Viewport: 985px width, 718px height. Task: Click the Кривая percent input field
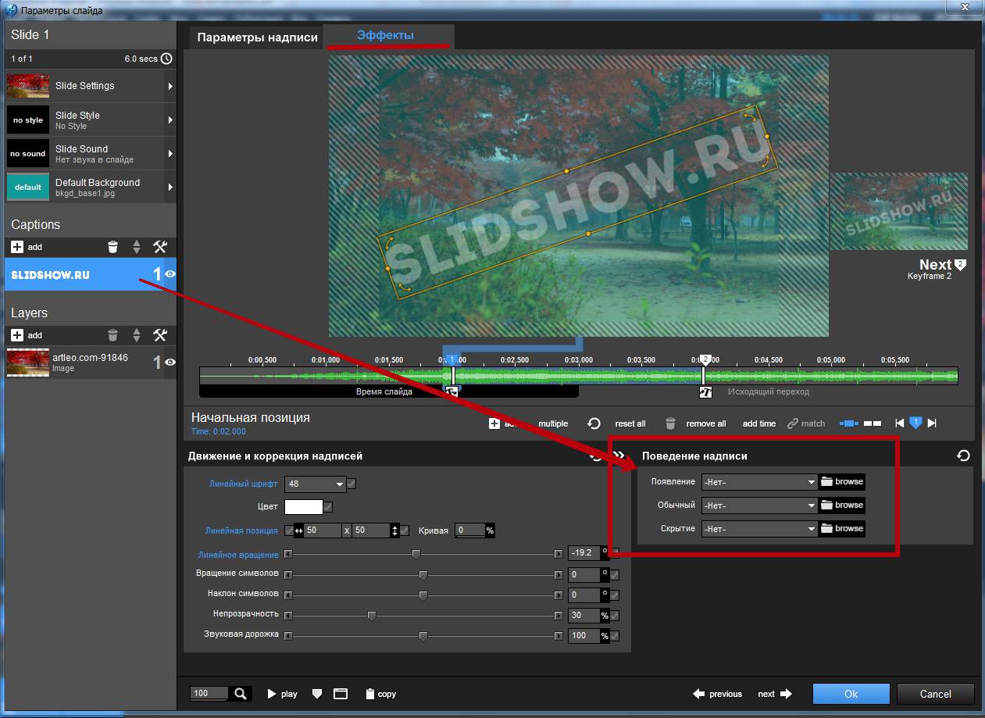[x=469, y=530]
